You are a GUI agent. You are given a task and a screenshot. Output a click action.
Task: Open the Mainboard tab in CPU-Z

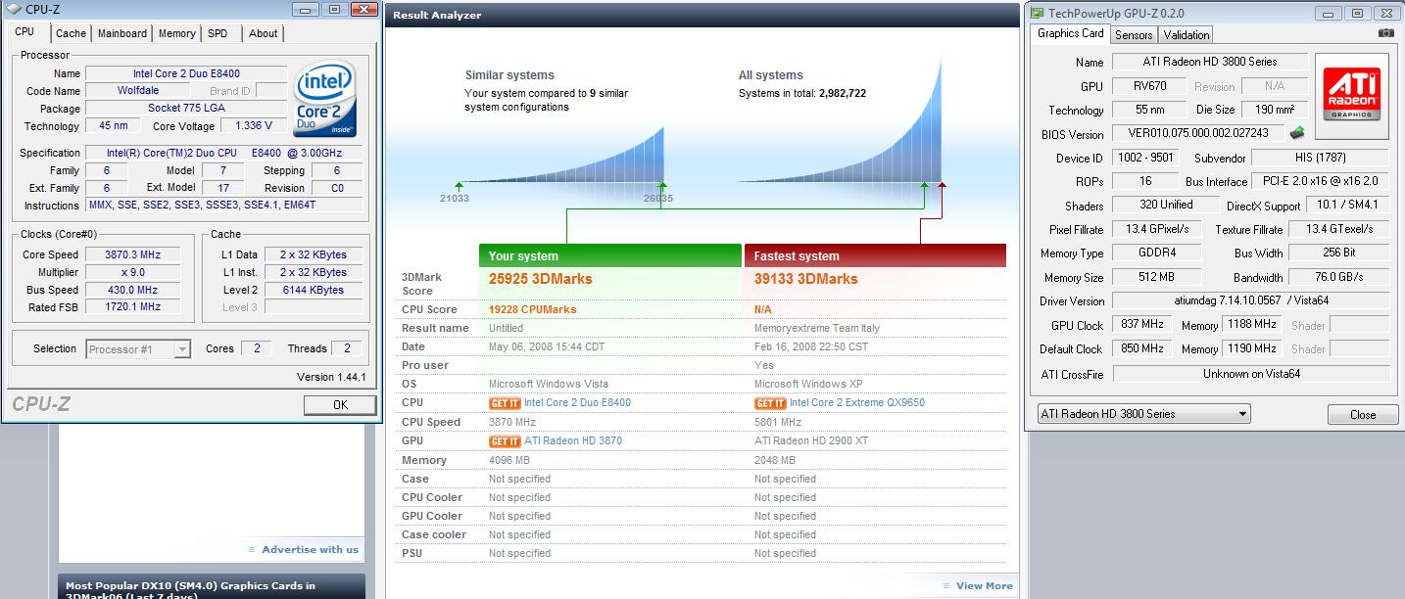tap(122, 33)
